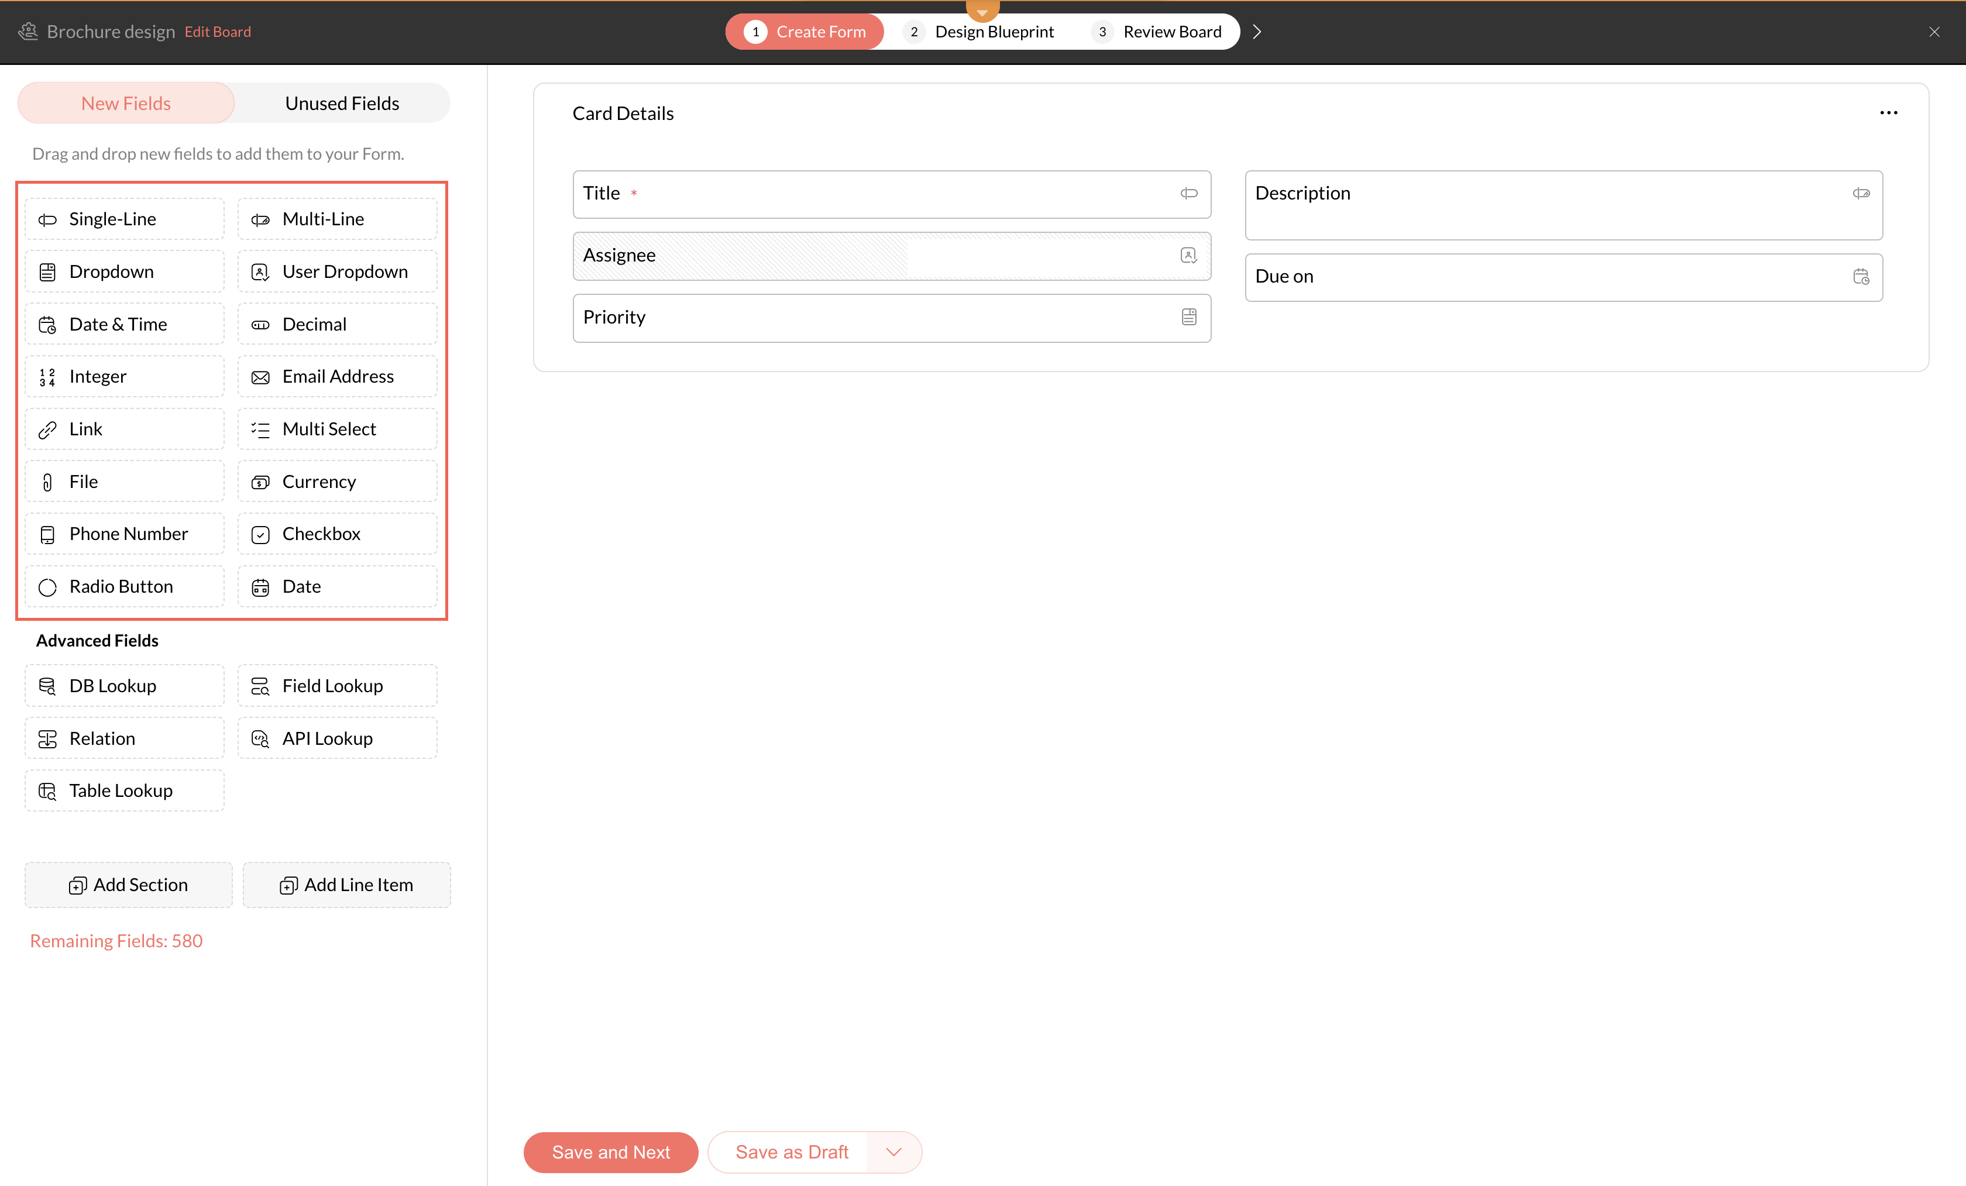Click the Single-Line field icon

tap(47, 219)
